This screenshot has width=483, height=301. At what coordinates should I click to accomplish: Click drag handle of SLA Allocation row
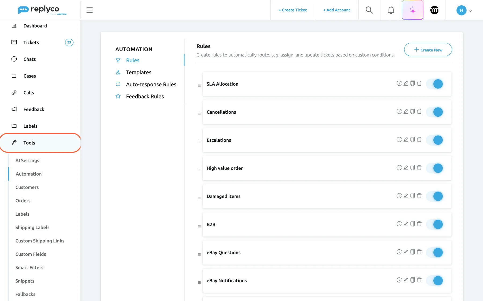[x=199, y=86]
